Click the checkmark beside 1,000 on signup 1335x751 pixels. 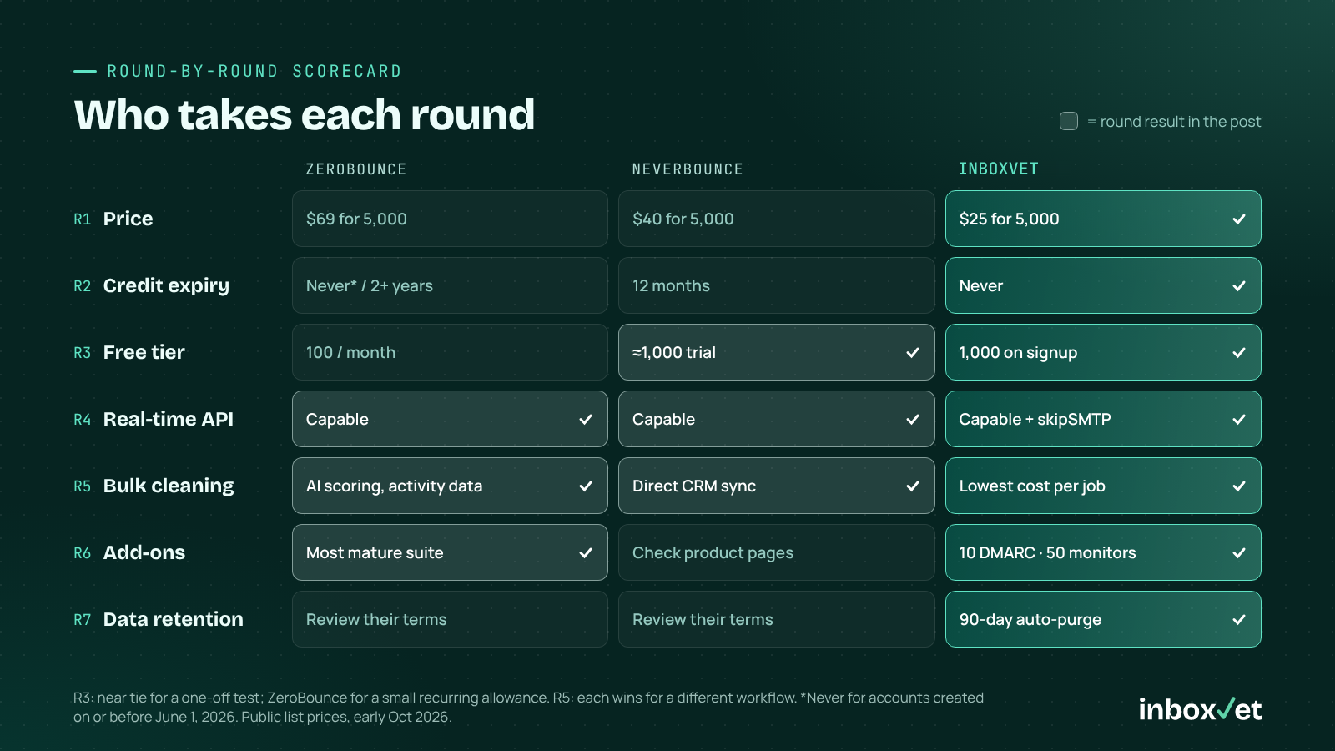coord(1239,353)
